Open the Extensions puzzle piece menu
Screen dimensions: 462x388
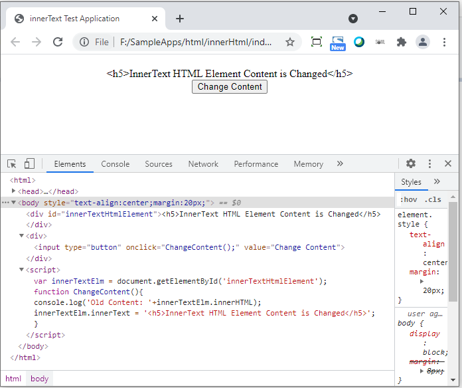[x=402, y=42]
